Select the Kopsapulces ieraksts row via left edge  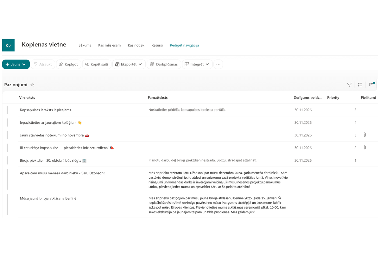point(8,110)
